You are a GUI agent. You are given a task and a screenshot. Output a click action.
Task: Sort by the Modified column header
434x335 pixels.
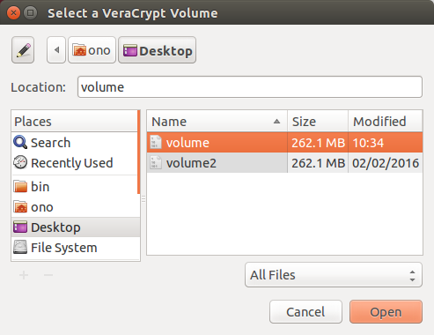tap(386, 121)
